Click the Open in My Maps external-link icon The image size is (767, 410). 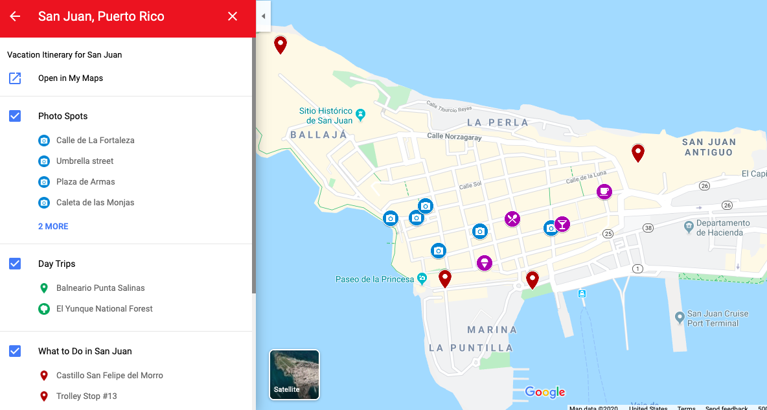pyautogui.click(x=15, y=78)
